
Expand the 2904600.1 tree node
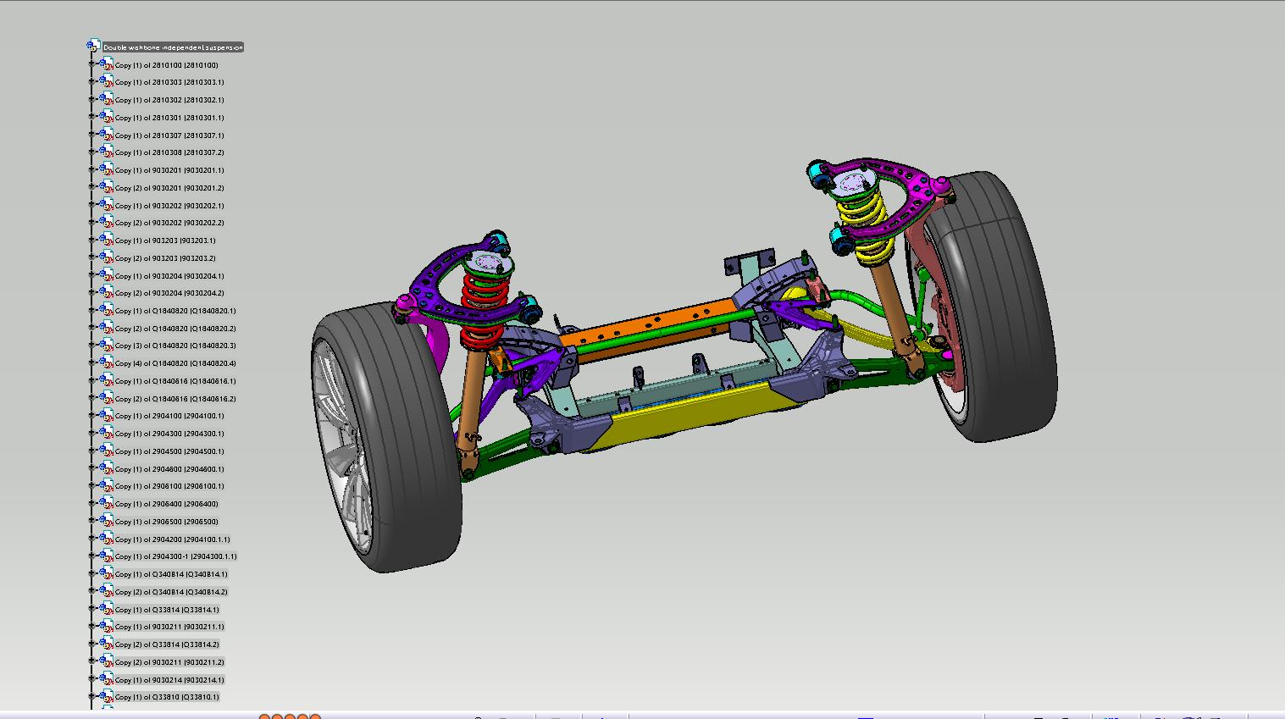92,468
